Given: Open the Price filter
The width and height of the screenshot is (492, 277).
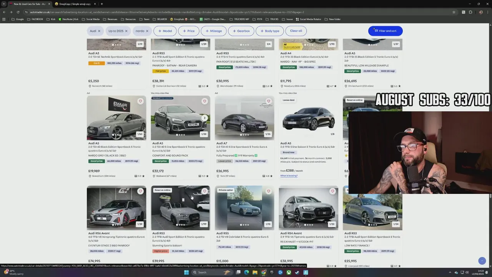Looking at the screenshot, I should point(189,31).
